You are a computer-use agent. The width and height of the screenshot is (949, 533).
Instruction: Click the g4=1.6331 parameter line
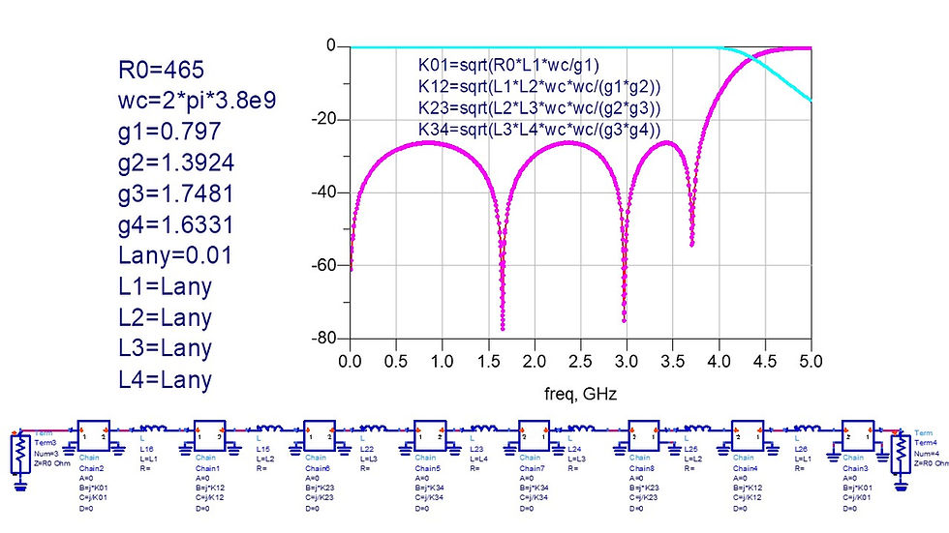coord(176,224)
